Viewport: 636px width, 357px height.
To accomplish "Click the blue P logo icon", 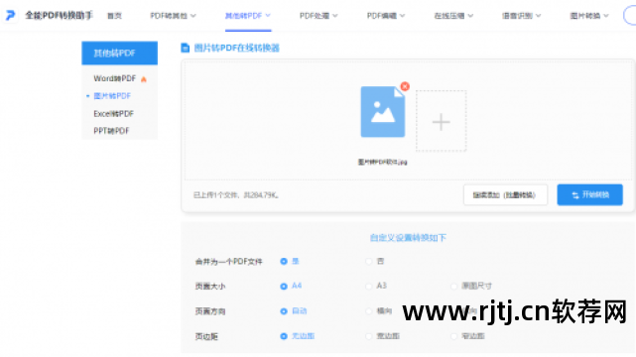I will 10,16.
